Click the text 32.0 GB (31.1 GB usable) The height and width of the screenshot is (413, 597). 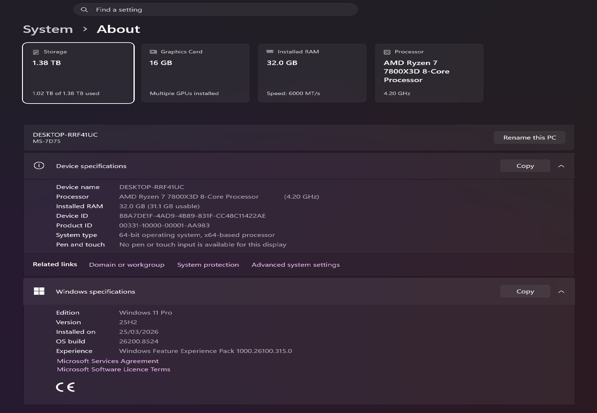[159, 206]
